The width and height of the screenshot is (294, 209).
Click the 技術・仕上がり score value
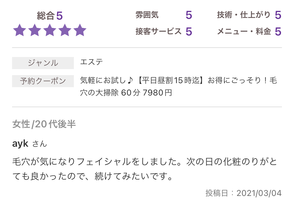[278, 15]
